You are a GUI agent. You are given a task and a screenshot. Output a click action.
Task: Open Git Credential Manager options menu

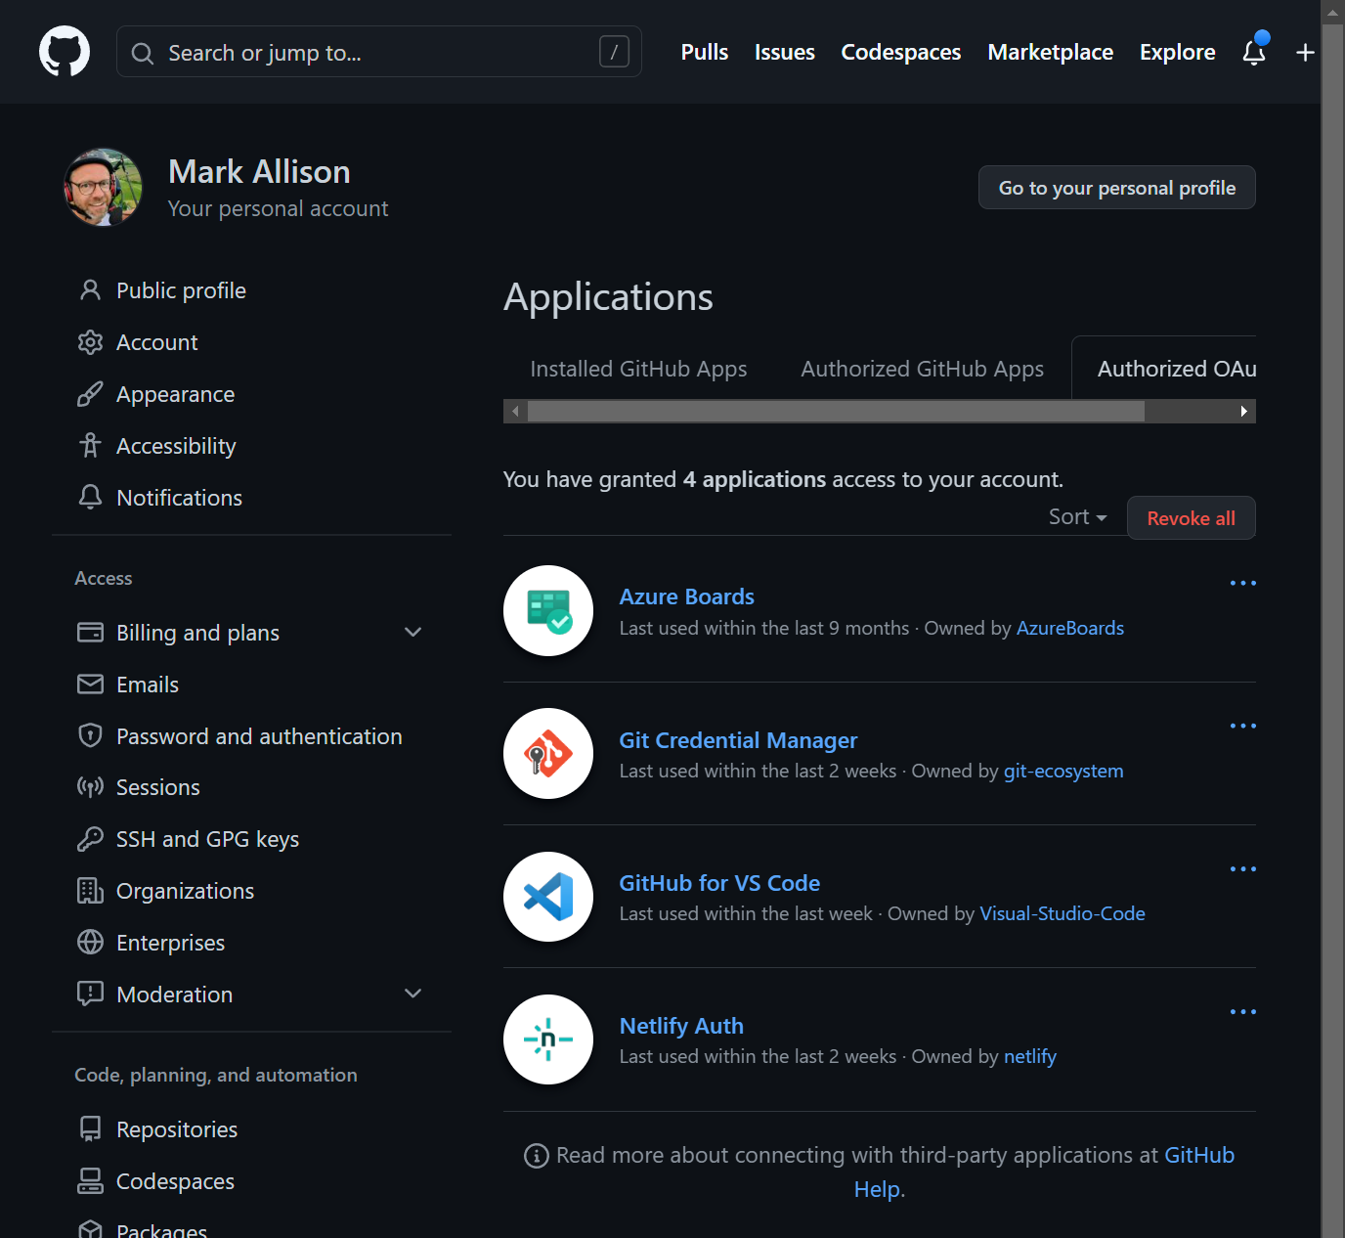[1242, 726]
